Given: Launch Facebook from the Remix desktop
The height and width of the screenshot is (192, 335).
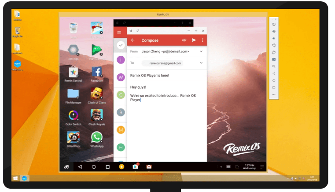Looking at the screenshot, I should [97, 74].
